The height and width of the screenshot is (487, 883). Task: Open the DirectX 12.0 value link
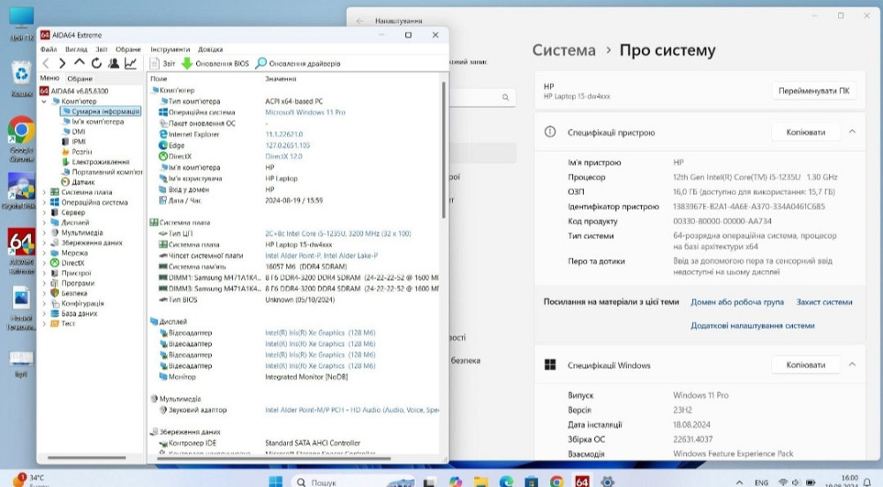point(283,156)
